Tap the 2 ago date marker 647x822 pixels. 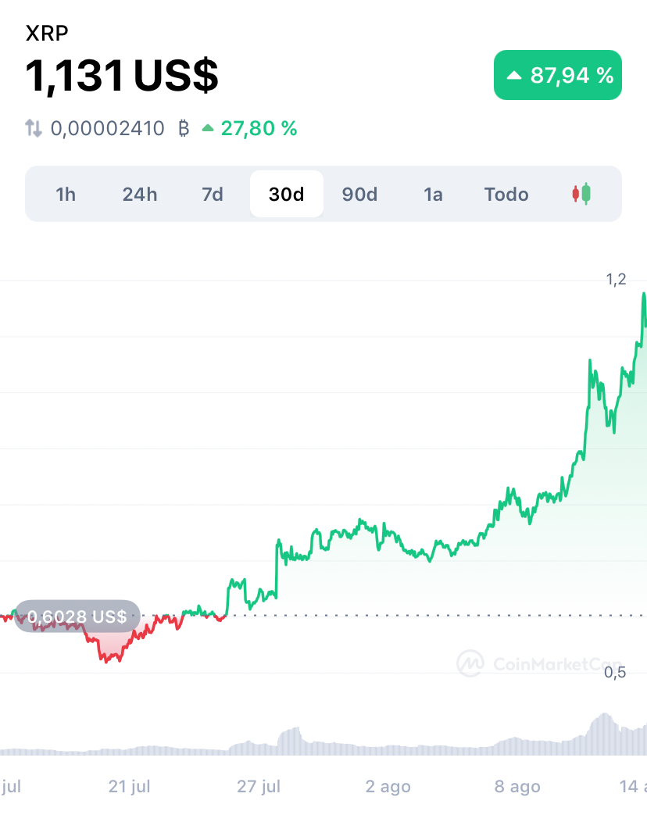[x=388, y=786]
